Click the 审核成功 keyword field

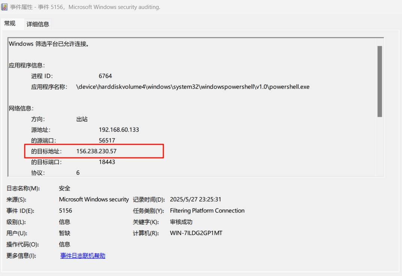(x=181, y=222)
